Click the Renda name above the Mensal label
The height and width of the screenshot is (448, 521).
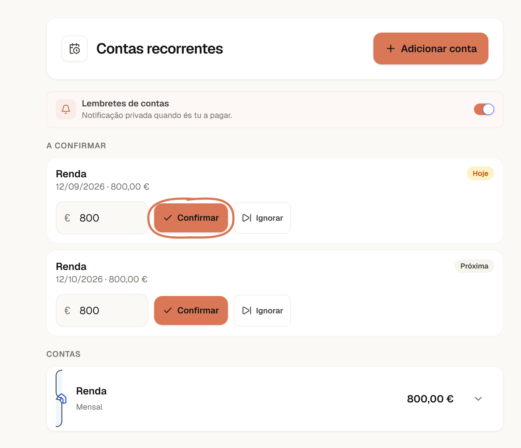point(92,391)
